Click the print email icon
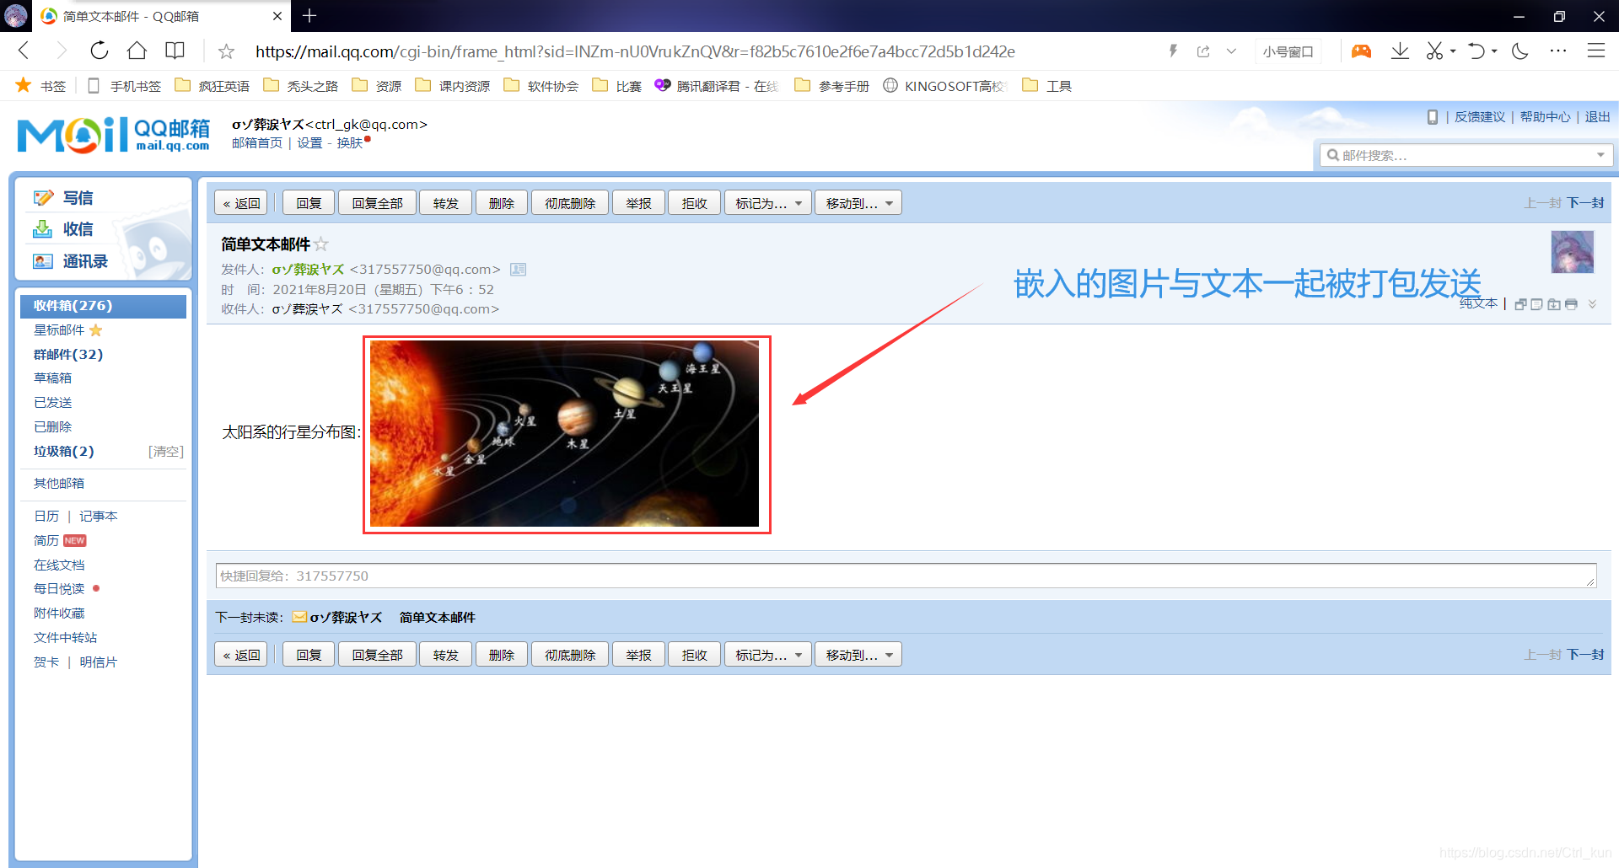Image resolution: width=1619 pixels, height=868 pixels. click(1571, 304)
